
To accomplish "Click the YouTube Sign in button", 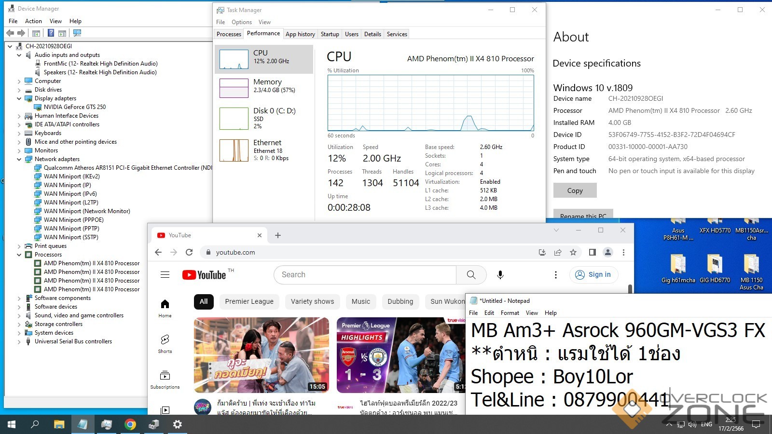I will click(594, 274).
